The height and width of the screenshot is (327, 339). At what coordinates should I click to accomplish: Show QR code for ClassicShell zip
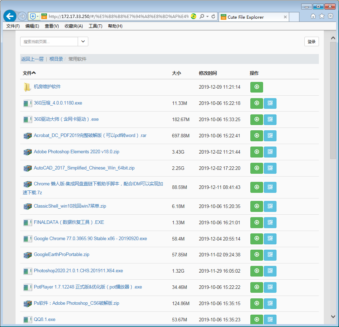click(270, 206)
